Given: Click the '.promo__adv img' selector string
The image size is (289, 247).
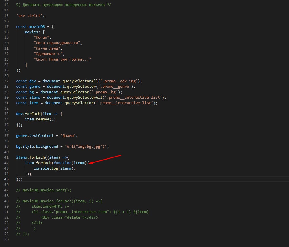Looking at the screenshot, I should (x=119, y=81).
